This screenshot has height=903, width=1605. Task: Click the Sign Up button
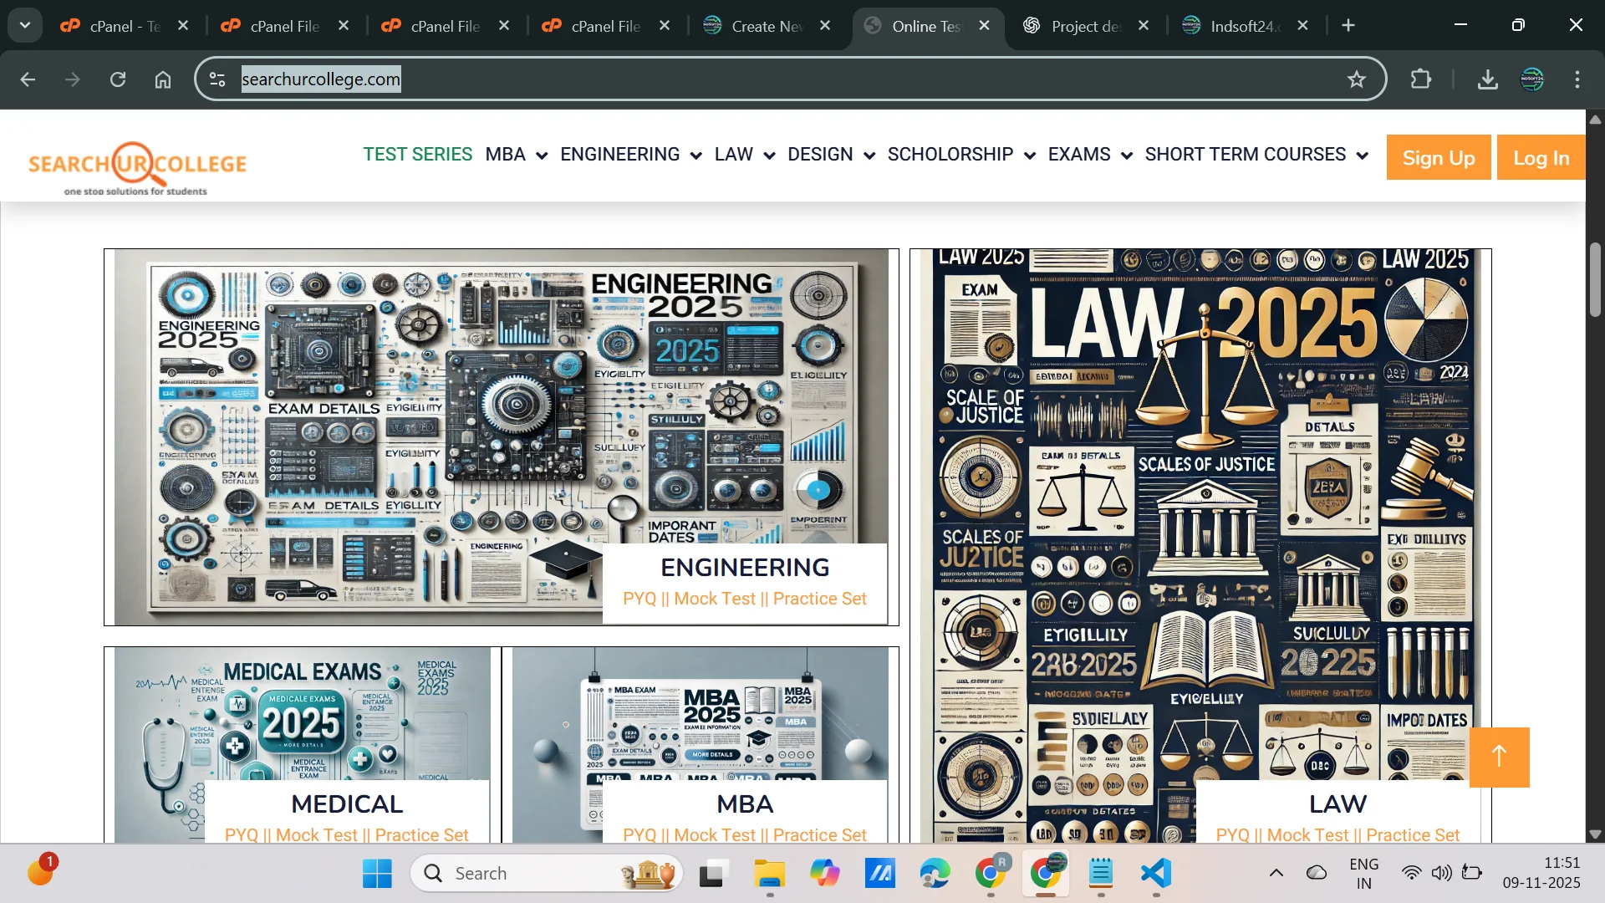click(x=1438, y=157)
